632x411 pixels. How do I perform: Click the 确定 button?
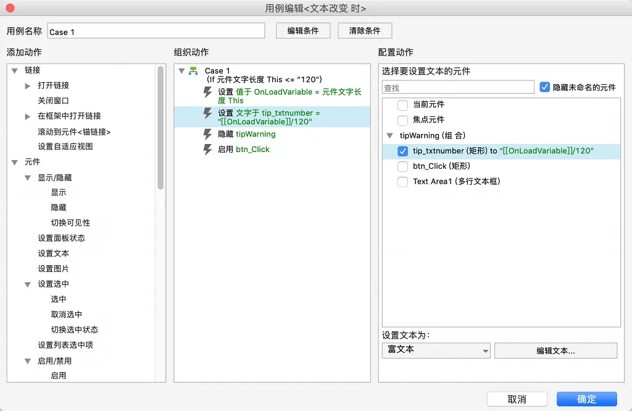pos(586,399)
